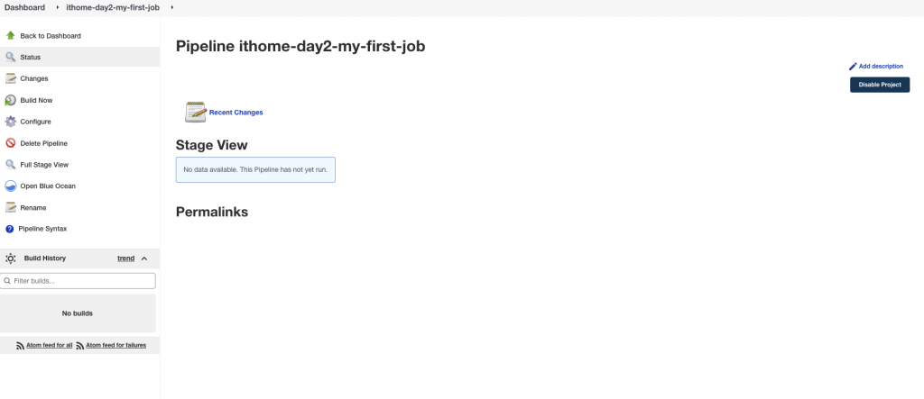Click the Pipeline Syntax help icon
This screenshot has height=399, width=924.
tap(10, 229)
